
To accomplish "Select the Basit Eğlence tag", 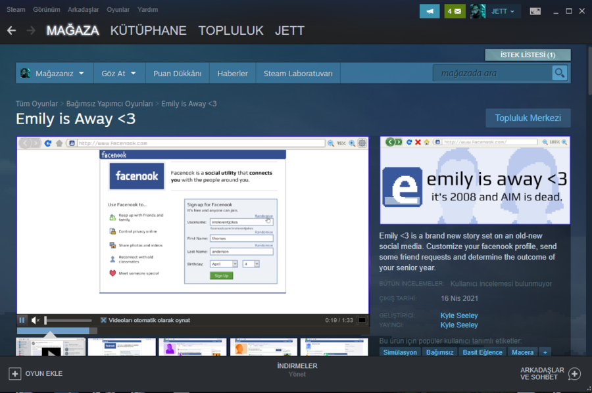I will (483, 352).
